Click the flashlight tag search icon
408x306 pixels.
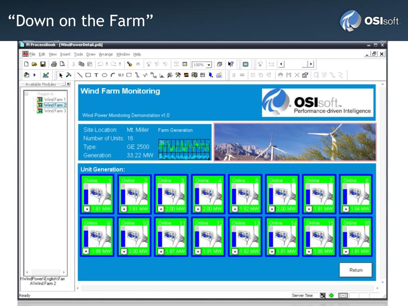point(129,64)
